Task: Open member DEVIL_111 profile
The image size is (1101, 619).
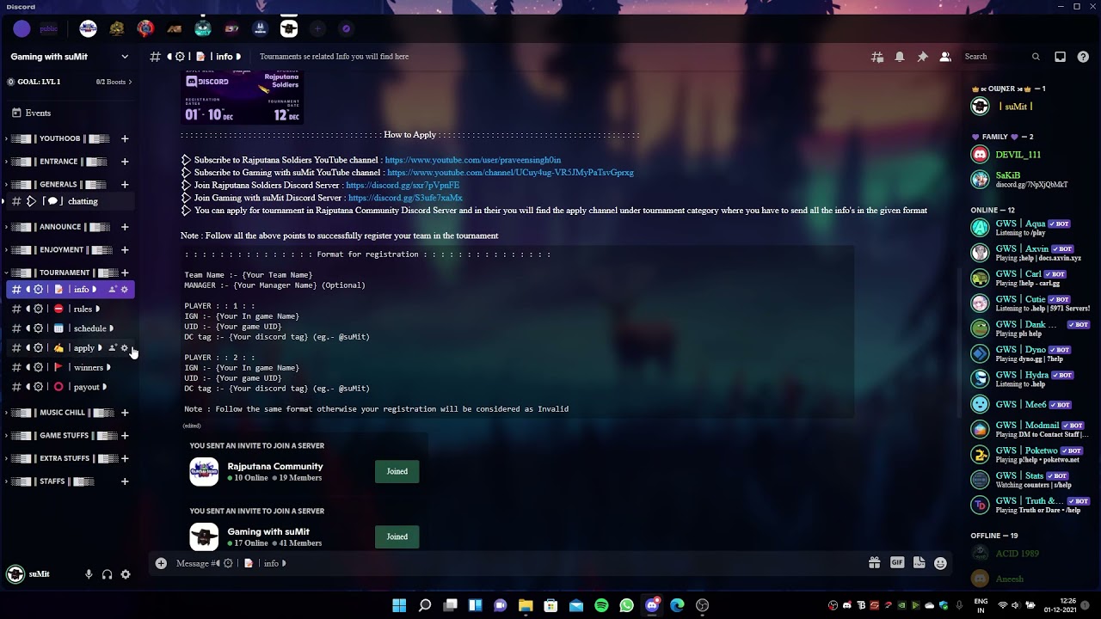Action: tap(1029, 155)
